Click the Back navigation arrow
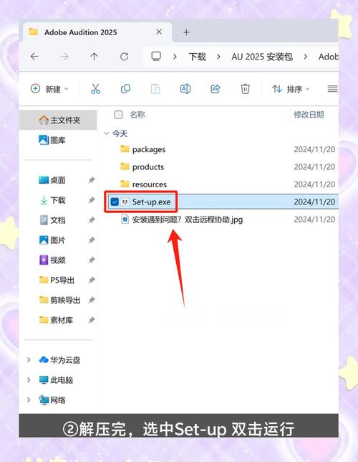 point(34,56)
